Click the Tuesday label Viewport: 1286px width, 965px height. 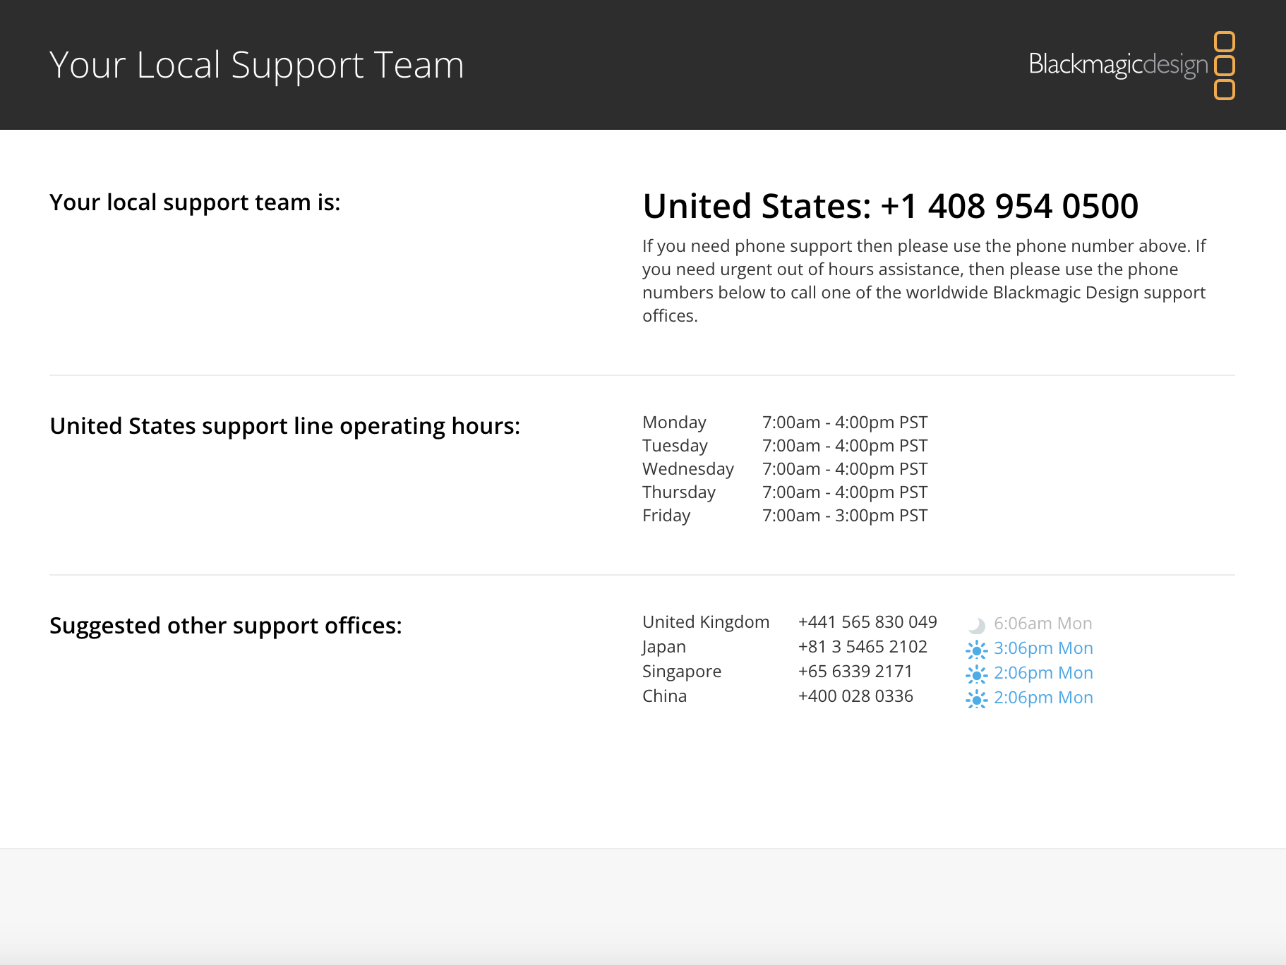(x=675, y=446)
